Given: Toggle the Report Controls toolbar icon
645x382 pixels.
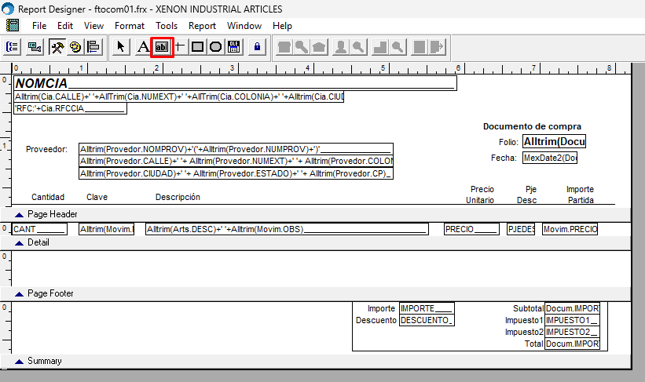Looking at the screenshot, I should coord(57,47).
